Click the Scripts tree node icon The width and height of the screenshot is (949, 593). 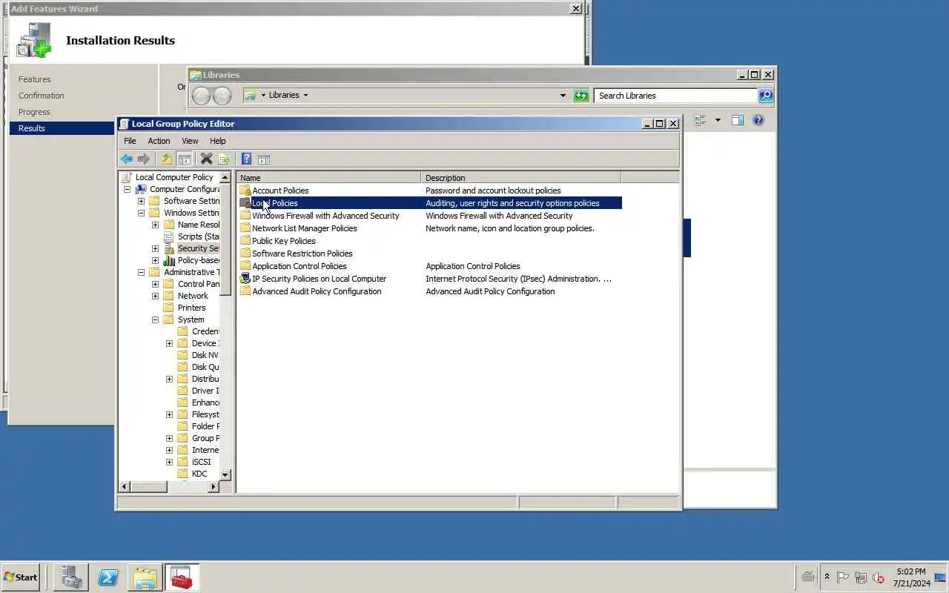pyautogui.click(x=169, y=236)
